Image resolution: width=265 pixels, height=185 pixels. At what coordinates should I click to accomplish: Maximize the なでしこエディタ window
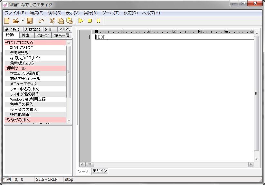click(243, 3)
